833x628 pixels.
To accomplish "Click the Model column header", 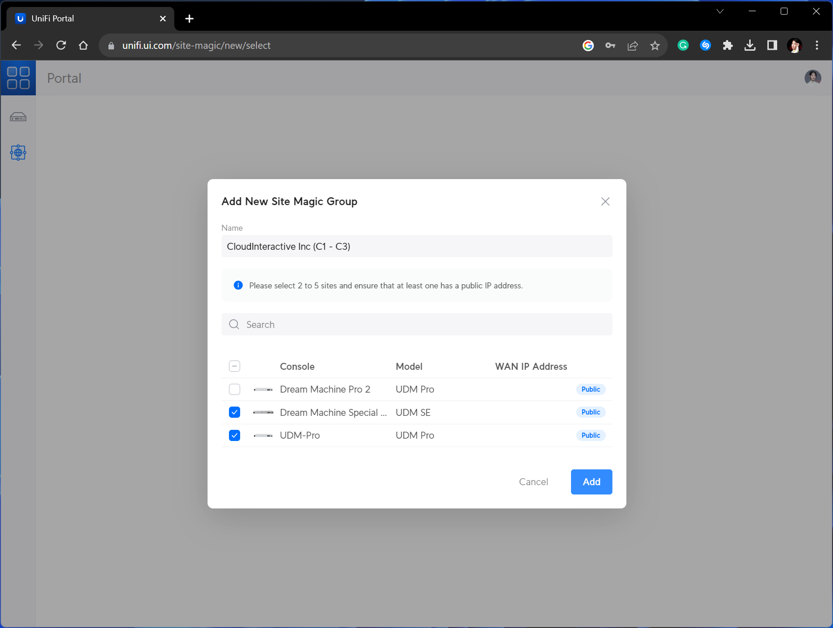I will (x=409, y=367).
